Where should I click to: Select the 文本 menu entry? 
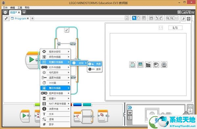pyautogui.click(x=55, y=114)
